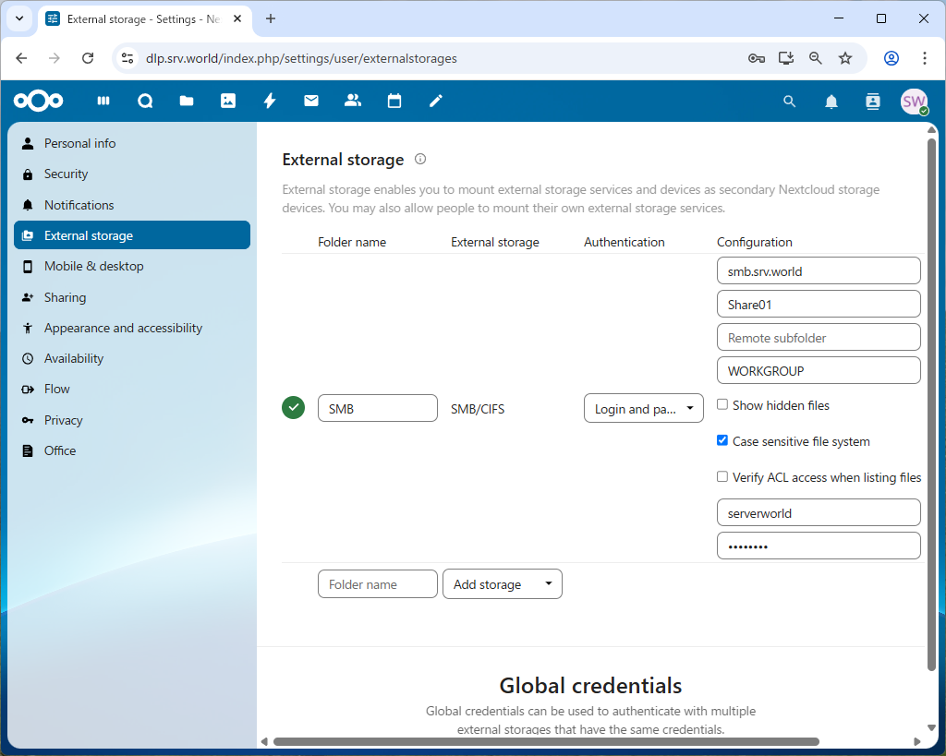Image resolution: width=946 pixels, height=756 pixels.
Task: Open the Mail envelope icon
Action: coord(311,102)
